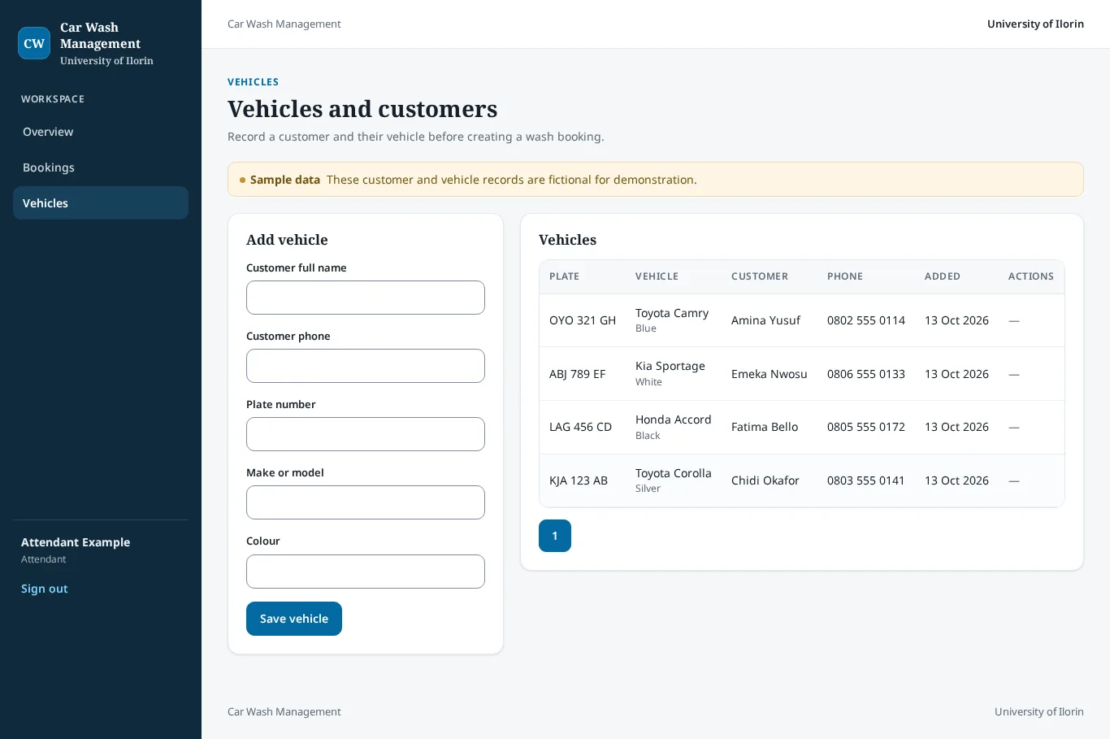Screen dimensions: 1110x739
Task: Sign out of the account
Action: point(45,589)
